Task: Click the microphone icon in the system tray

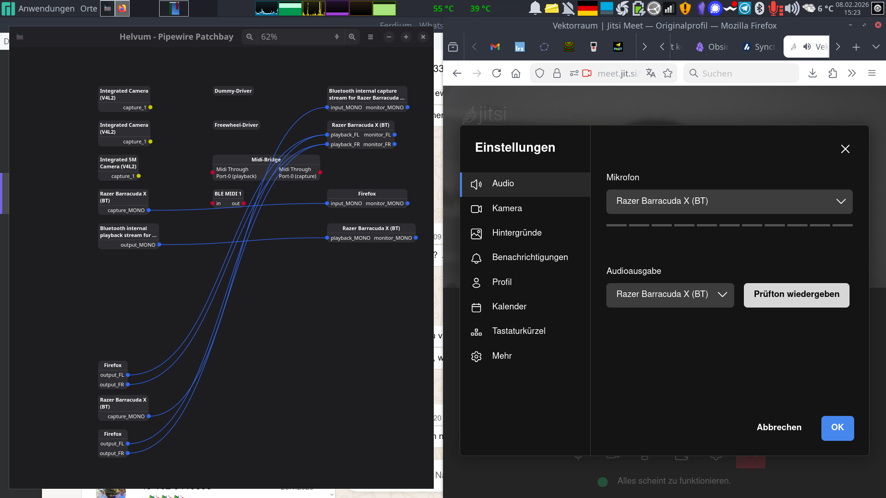Action: coord(774,8)
